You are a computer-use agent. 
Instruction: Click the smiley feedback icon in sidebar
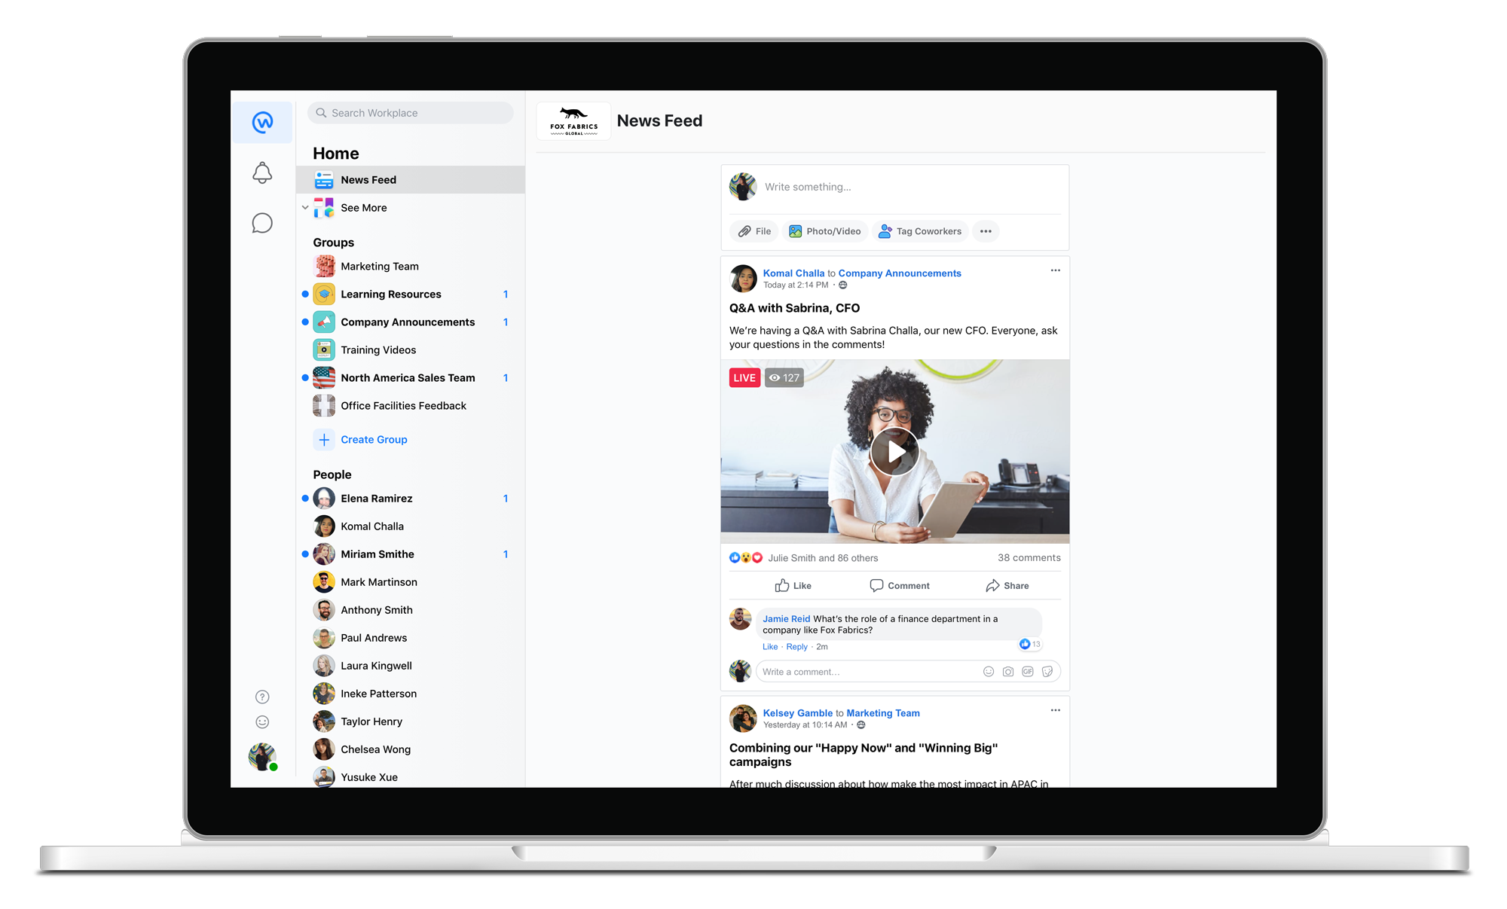(x=262, y=722)
